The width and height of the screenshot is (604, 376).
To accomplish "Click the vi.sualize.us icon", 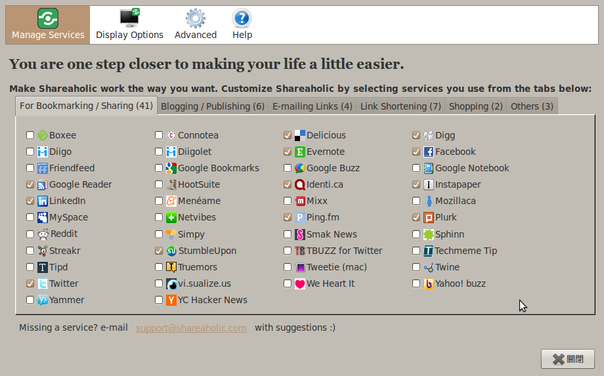I will (171, 283).
